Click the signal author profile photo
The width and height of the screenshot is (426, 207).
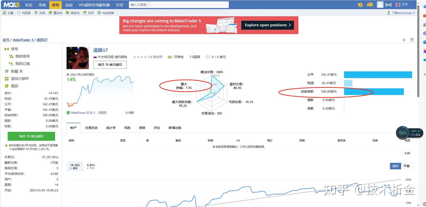pos(78,58)
